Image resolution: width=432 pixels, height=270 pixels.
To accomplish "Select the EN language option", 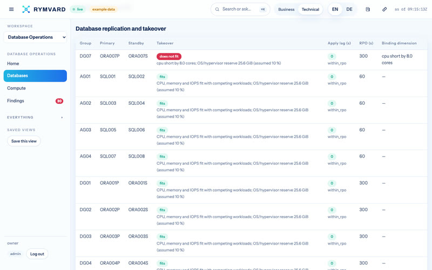I will (x=335, y=9).
